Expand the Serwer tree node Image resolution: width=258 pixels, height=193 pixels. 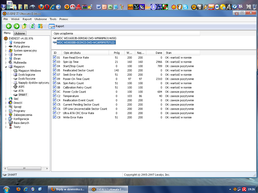[x=6, y=55]
